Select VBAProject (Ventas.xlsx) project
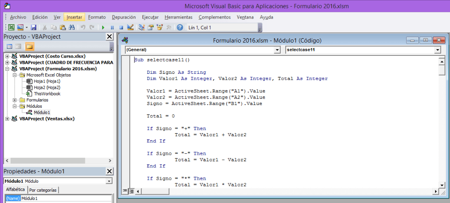The width and height of the screenshot is (450, 203). point(47,119)
